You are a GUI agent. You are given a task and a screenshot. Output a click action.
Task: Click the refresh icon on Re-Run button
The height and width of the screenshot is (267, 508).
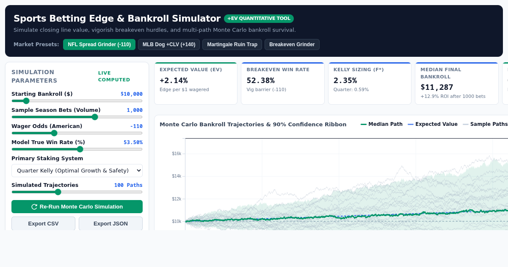[x=34, y=207]
